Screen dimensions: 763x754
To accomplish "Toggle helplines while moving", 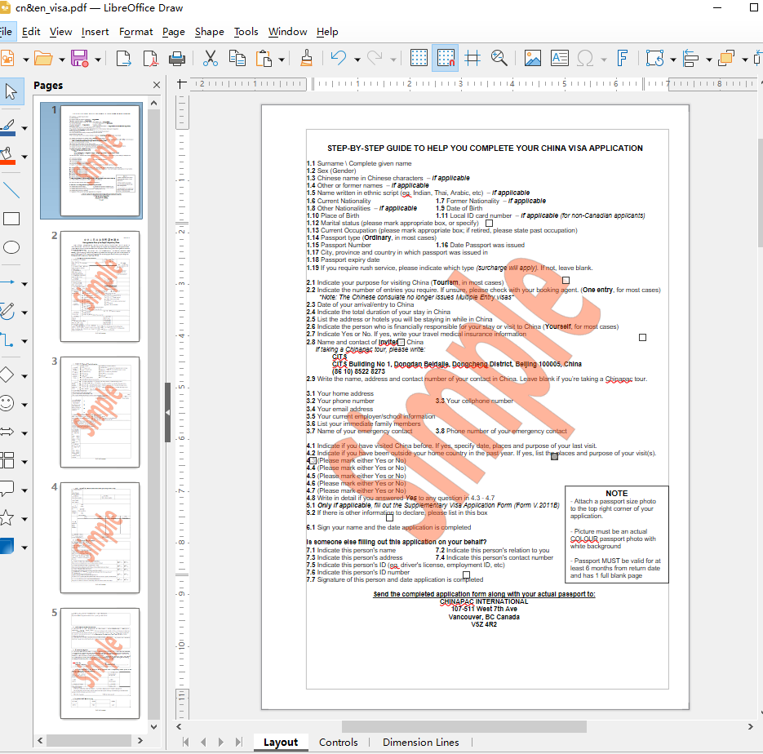I will 472,59.
